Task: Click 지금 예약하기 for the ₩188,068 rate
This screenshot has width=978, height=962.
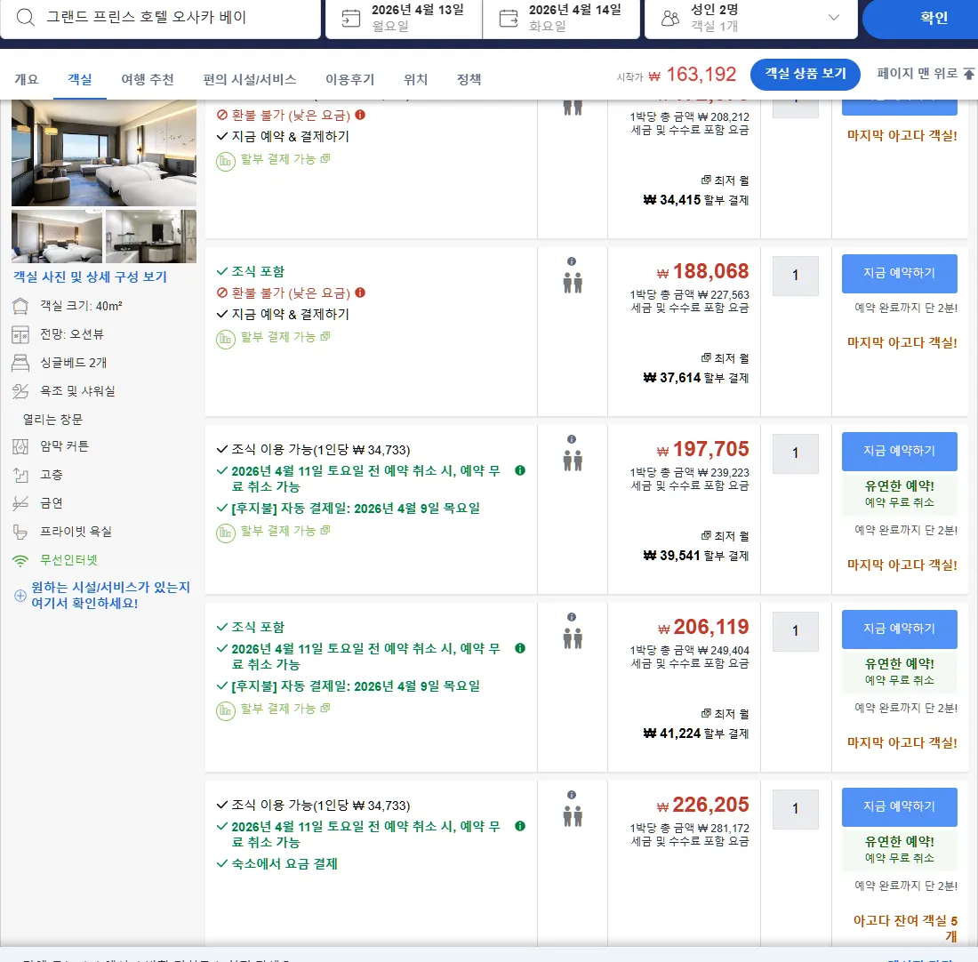Action: point(900,273)
